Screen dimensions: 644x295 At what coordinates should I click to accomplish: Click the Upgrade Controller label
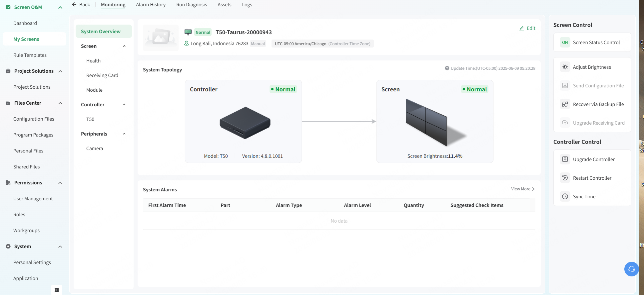[x=594, y=159]
